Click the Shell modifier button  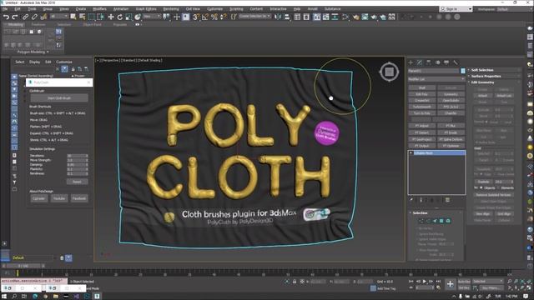coord(422,87)
